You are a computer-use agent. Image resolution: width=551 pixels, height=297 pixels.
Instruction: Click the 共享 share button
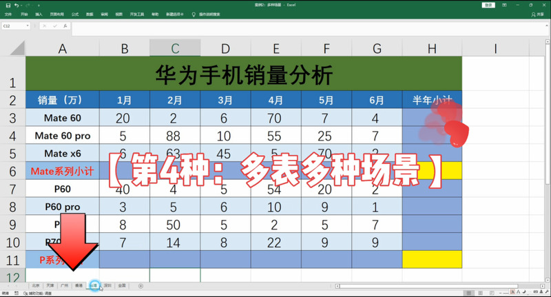pyautogui.click(x=538, y=14)
